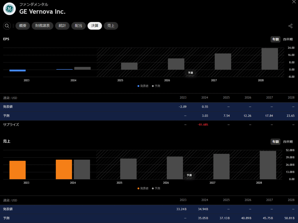
Task: Toggle 発表値 legend in 売上 chart
Action: click(x=143, y=188)
